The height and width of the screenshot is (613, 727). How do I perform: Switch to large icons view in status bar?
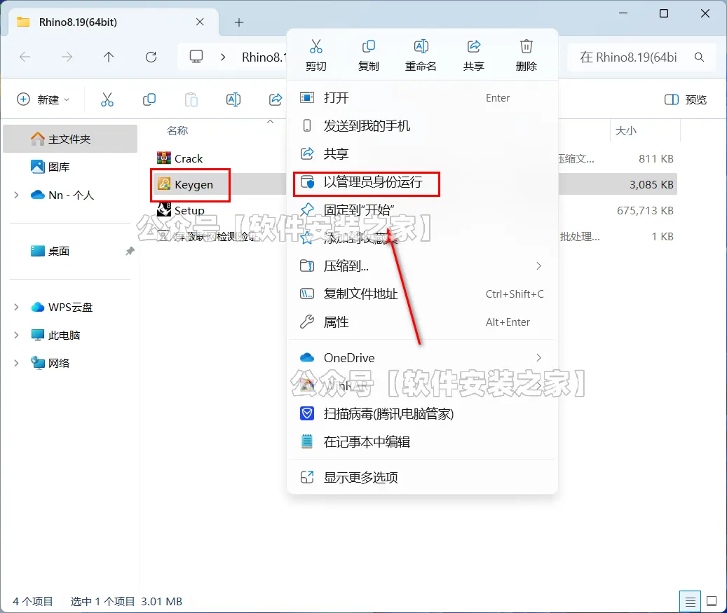pyautogui.click(x=712, y=601)
